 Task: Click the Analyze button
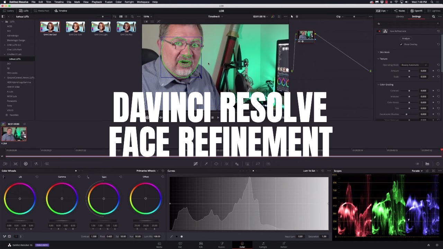point(406,38)
